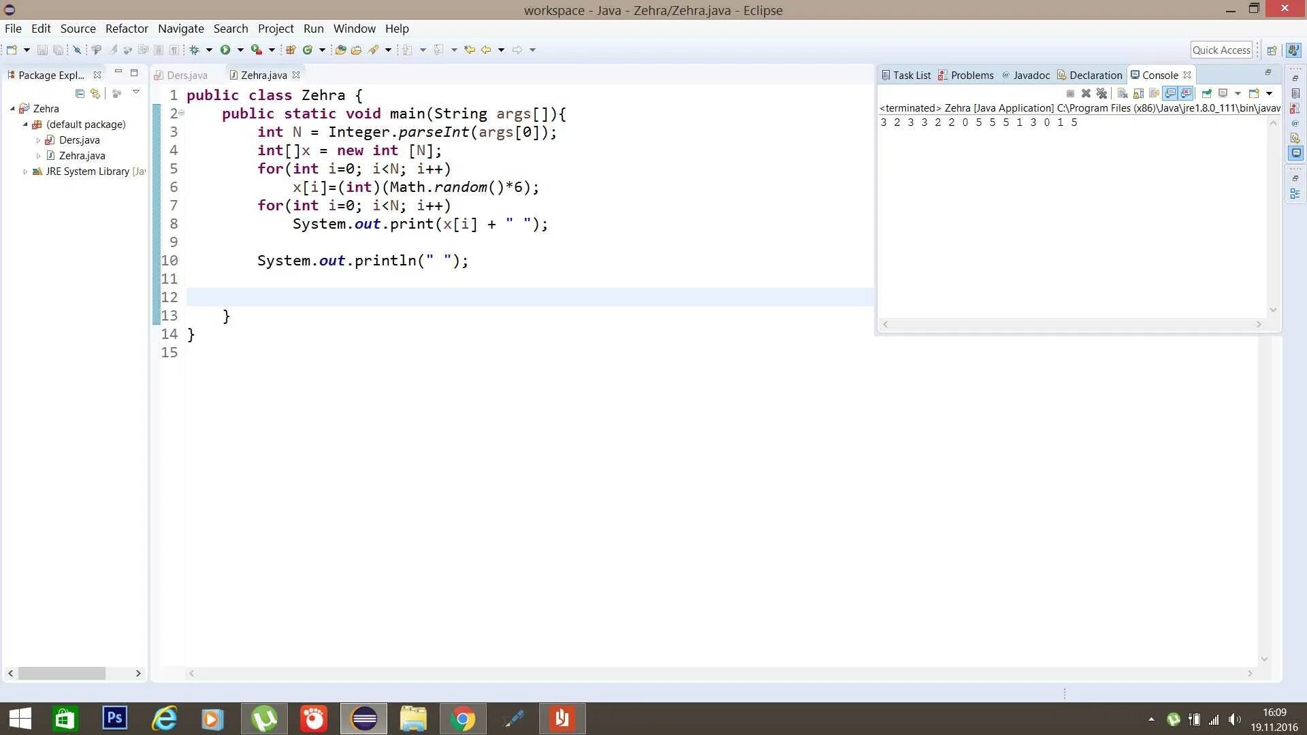Switch to the Ders.java editor tab

[187, 76]
